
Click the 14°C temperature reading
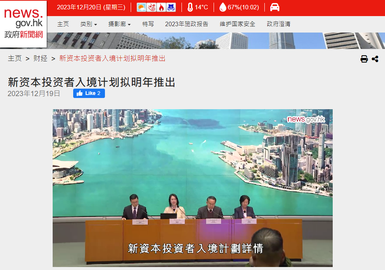201,7
